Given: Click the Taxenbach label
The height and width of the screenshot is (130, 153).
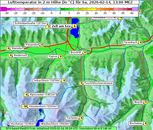Looking at the screenshot, I should click(130, 42).
